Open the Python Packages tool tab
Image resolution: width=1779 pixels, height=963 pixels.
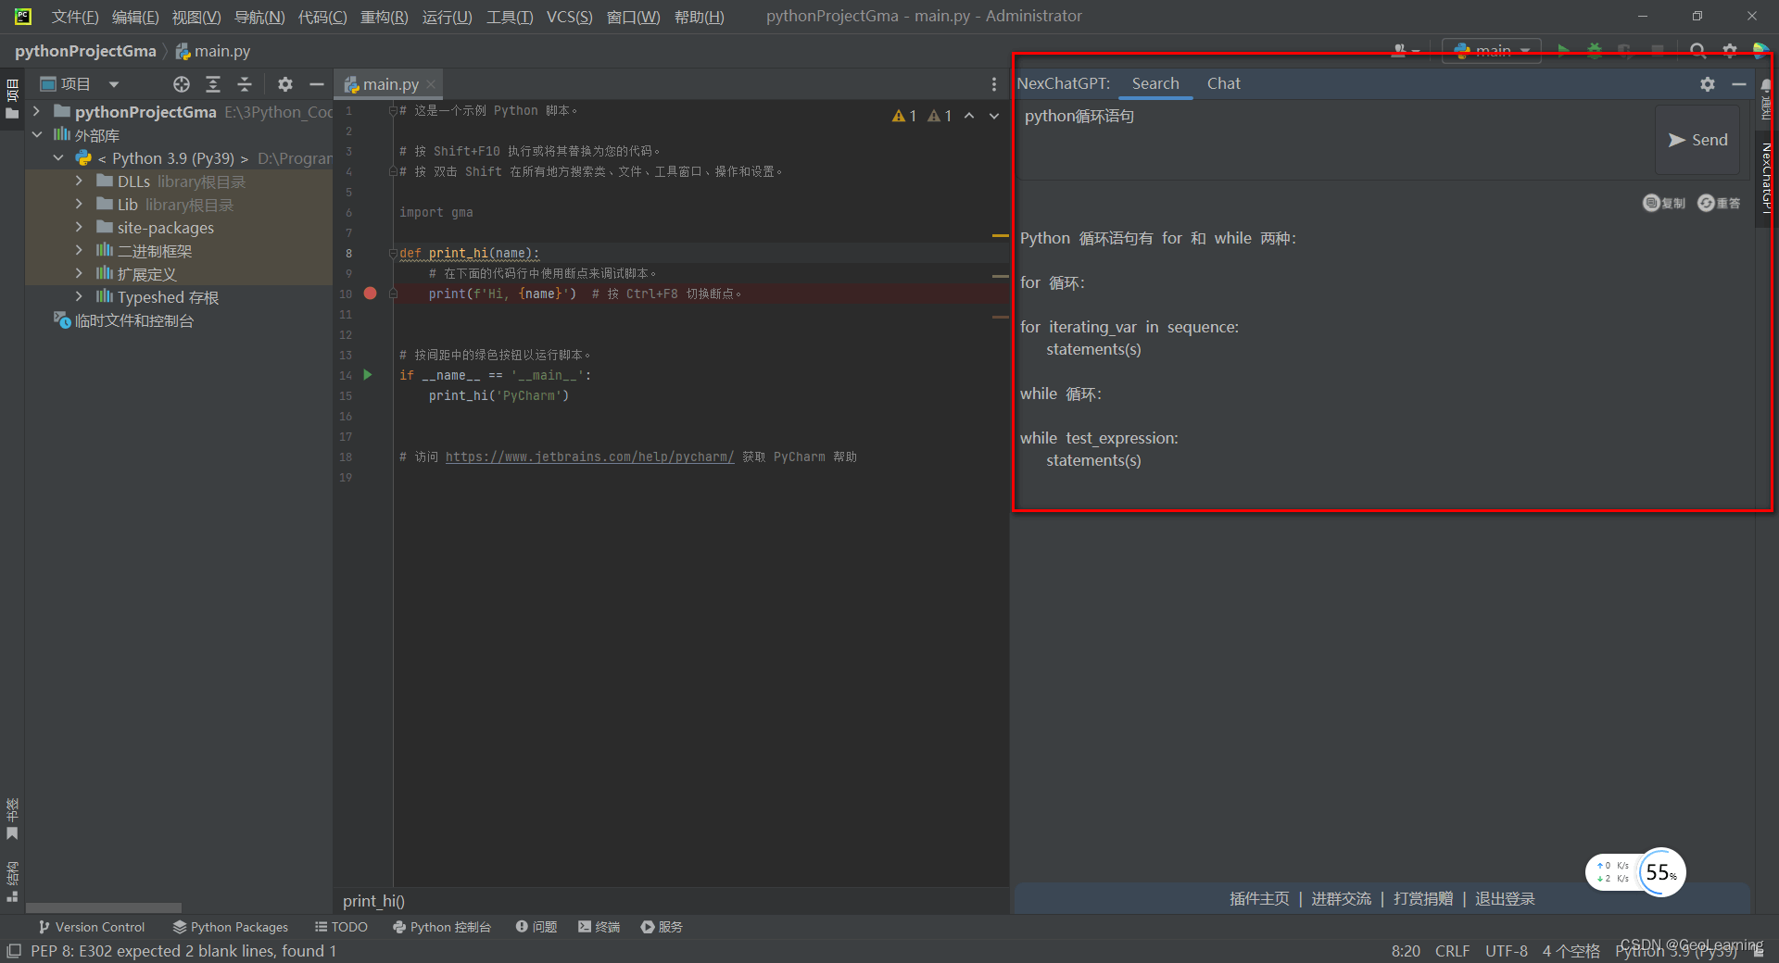(x=231, y=927)
